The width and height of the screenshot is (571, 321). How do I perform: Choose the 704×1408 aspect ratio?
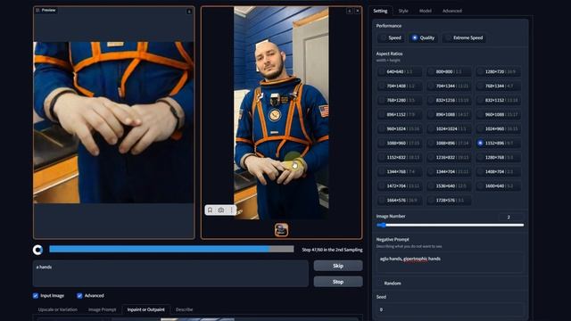click(x=400, y=86)
